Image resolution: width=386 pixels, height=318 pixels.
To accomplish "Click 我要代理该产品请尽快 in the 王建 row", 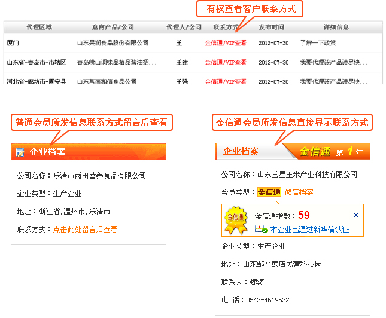I will tap(333, 63).
